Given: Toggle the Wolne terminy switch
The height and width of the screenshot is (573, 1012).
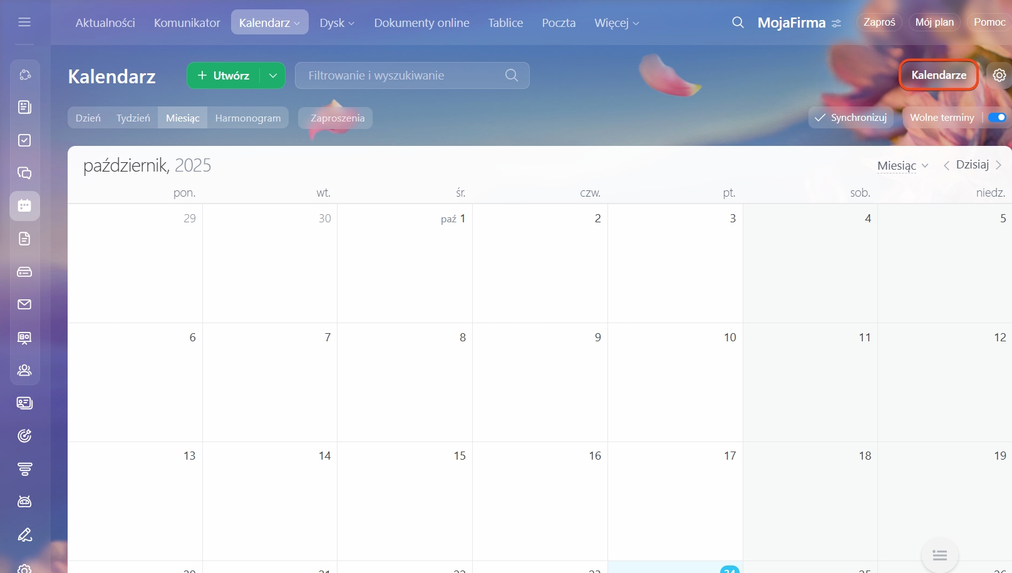Looking at the screenshot, I should tap(996, 118).
